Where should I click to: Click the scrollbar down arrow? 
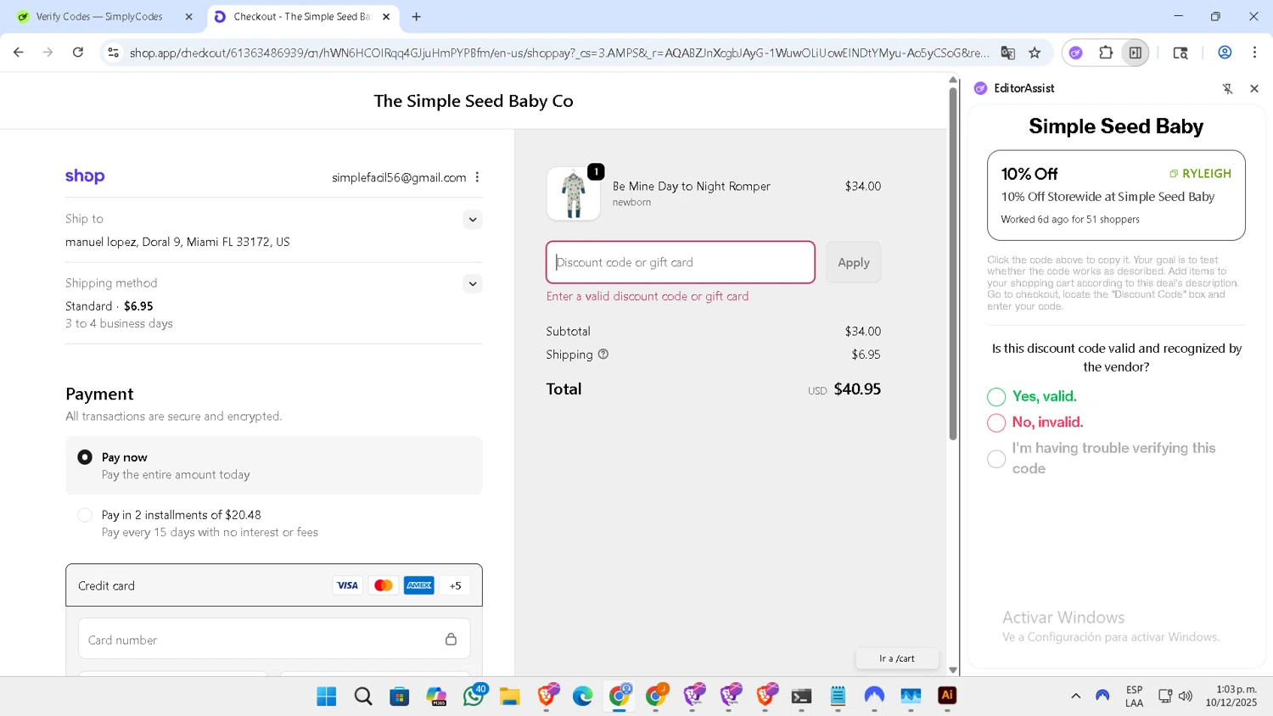(x=953, y=670)
